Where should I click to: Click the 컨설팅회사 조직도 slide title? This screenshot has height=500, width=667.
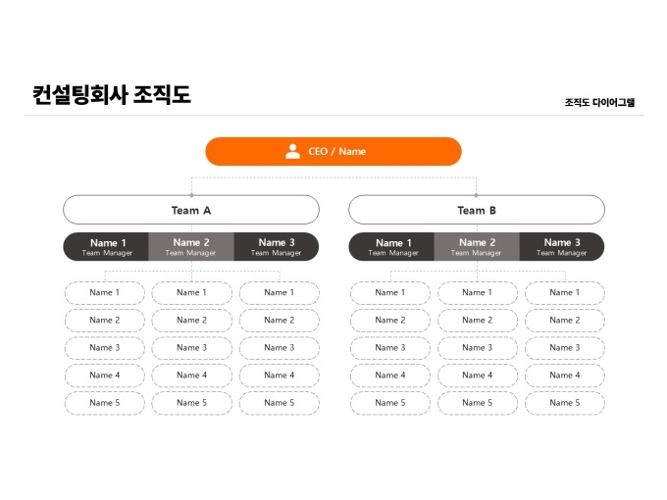[112, 95]
